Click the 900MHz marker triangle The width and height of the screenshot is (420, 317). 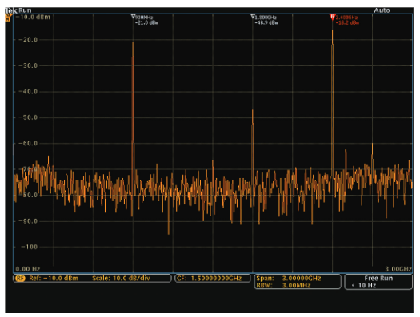pyautogui.click(x=133, y=17)
